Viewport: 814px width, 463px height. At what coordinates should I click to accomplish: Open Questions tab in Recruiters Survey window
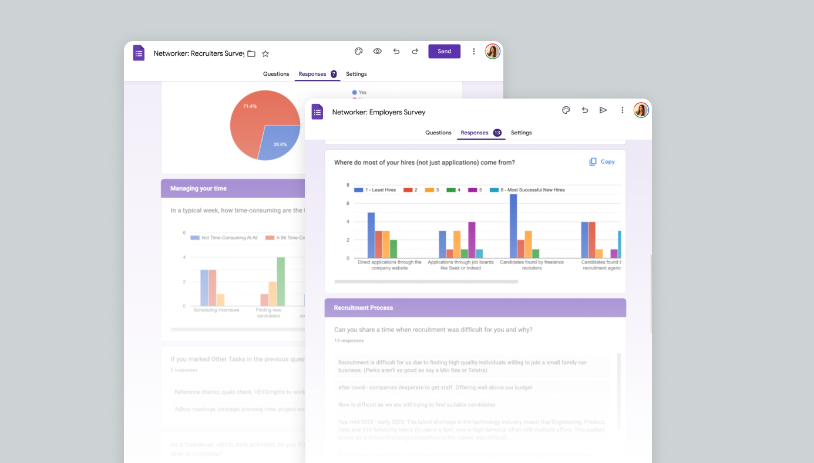pyautogui.click(x=276, y=74)
